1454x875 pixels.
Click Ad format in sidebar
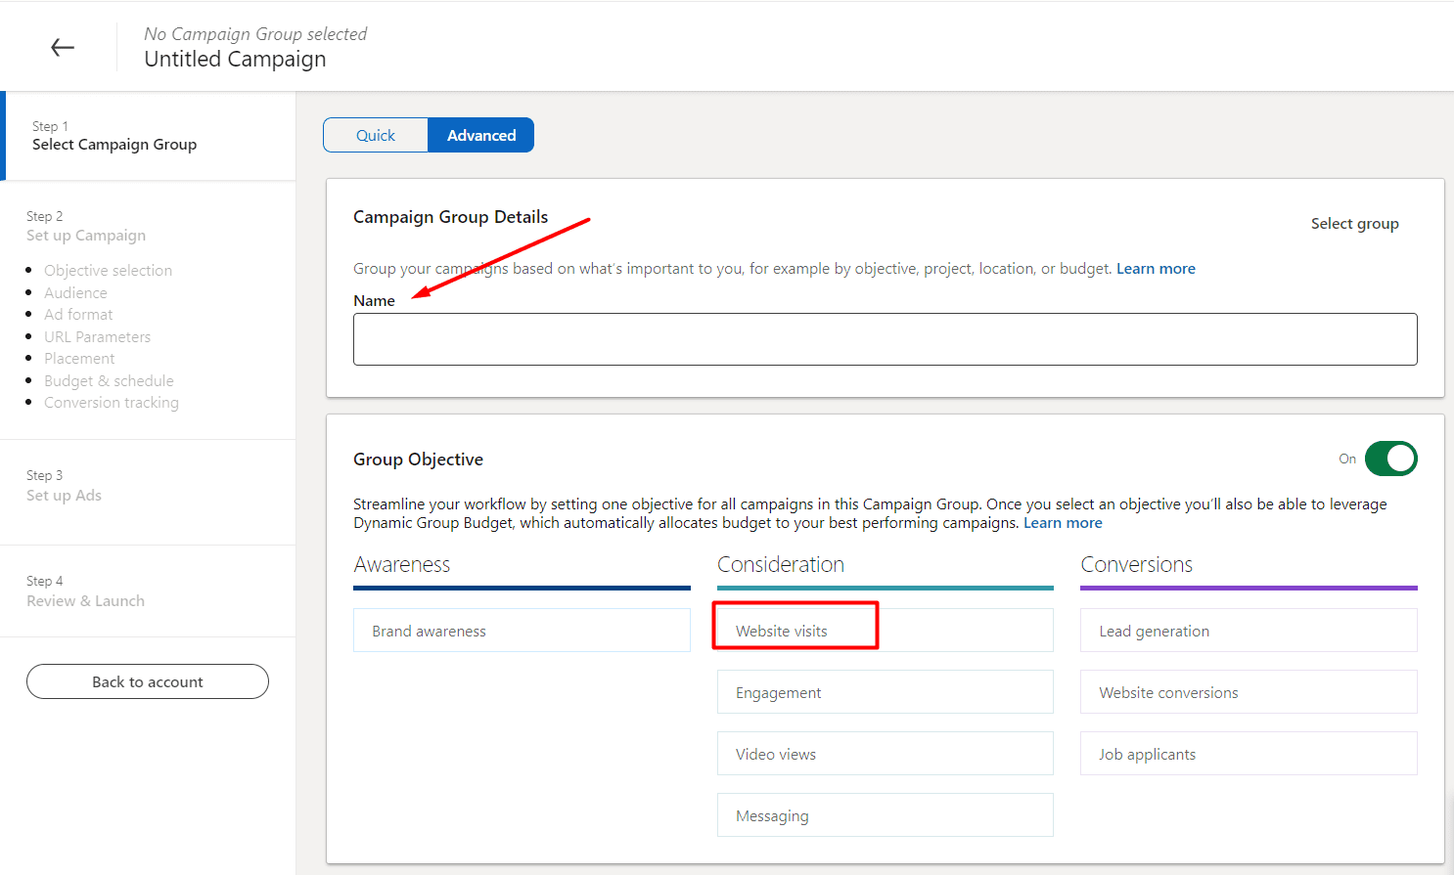[78, 315]
